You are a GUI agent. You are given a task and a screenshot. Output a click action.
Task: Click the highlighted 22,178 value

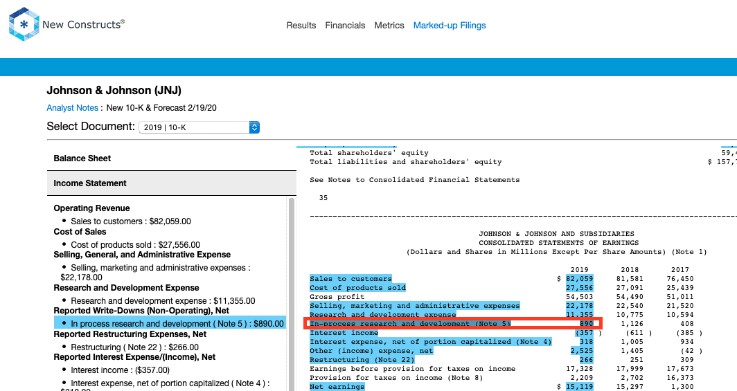pyautogui.click(x=579, y=306)
